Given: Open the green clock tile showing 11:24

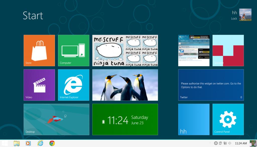Looking at the screenshot, I should click(x=125, y=119).
